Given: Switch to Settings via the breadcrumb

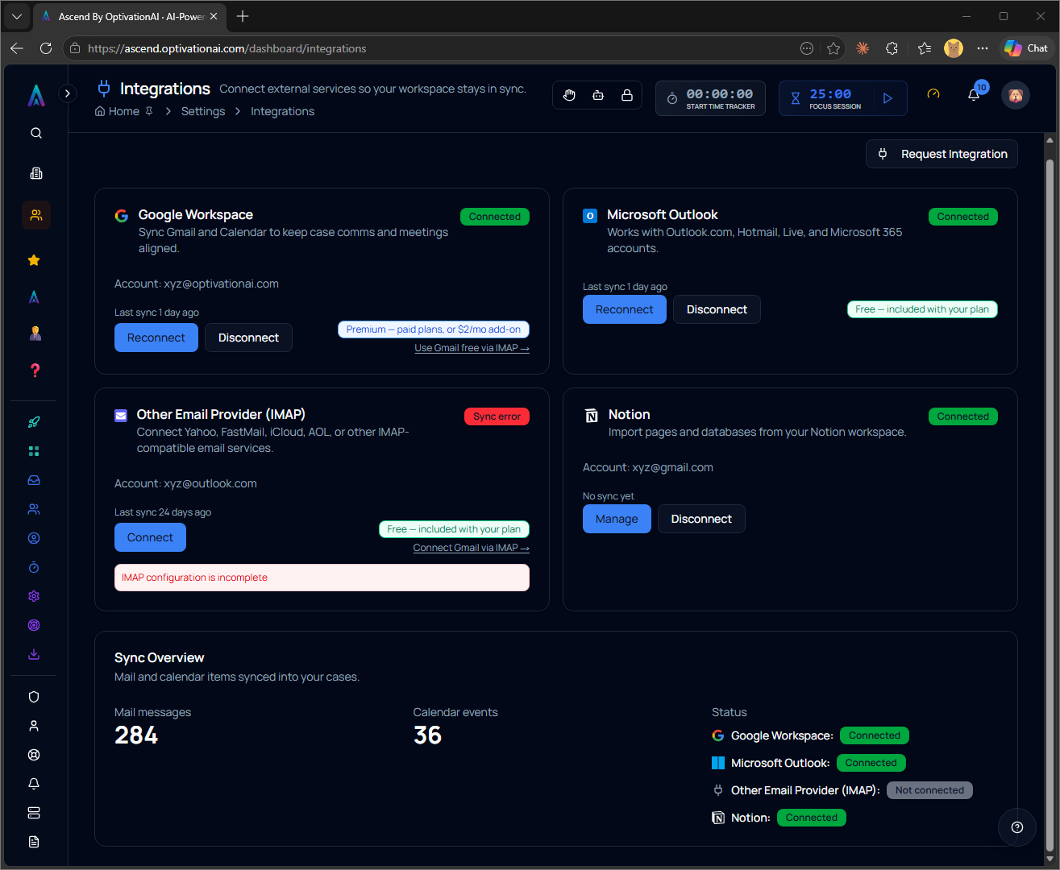Looking at the screenshot, I should 202,111.
